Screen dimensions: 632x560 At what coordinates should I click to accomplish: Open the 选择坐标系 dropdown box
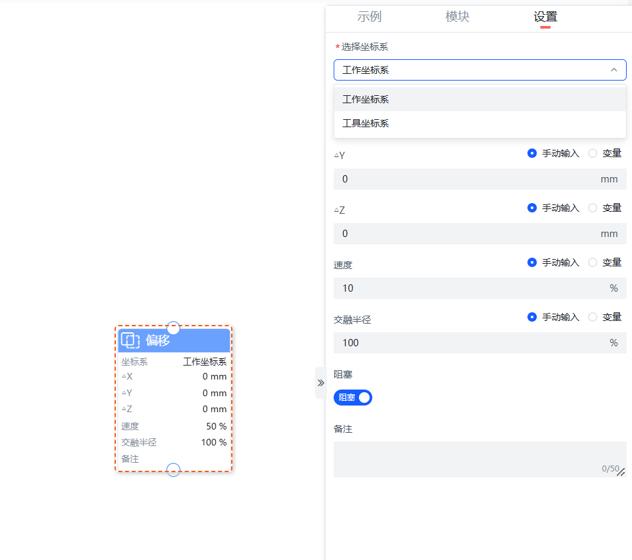[473, 70]
